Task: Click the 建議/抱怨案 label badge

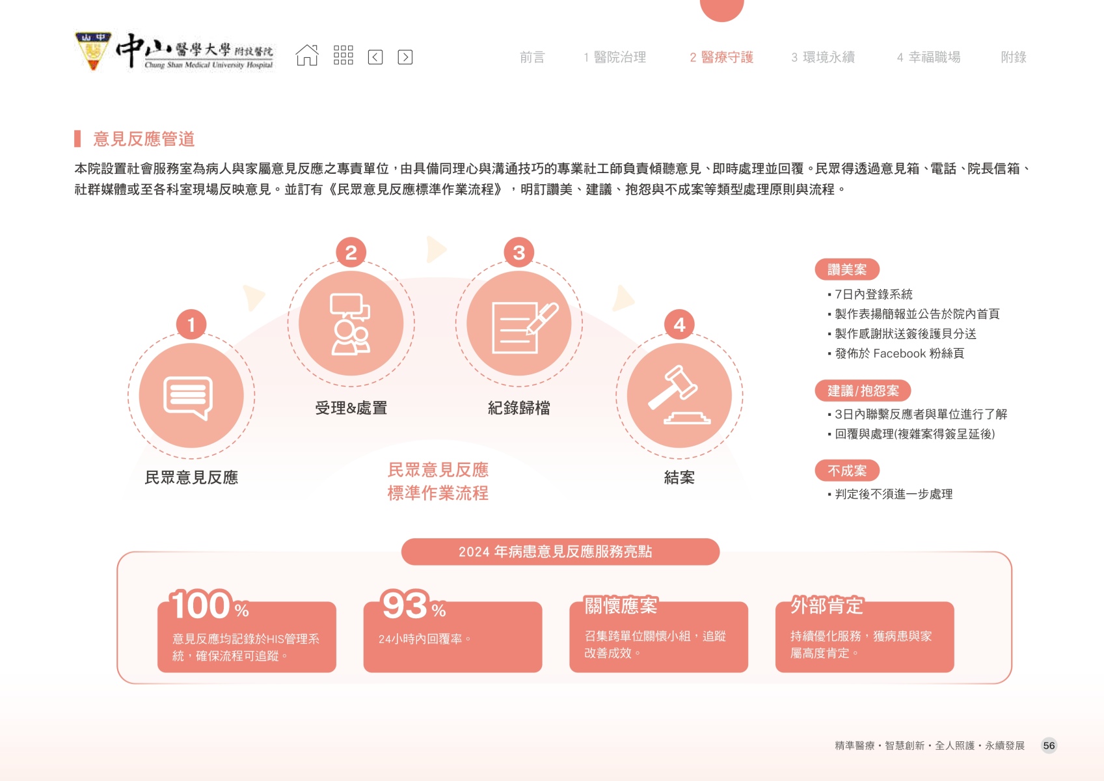Action: 863,390
